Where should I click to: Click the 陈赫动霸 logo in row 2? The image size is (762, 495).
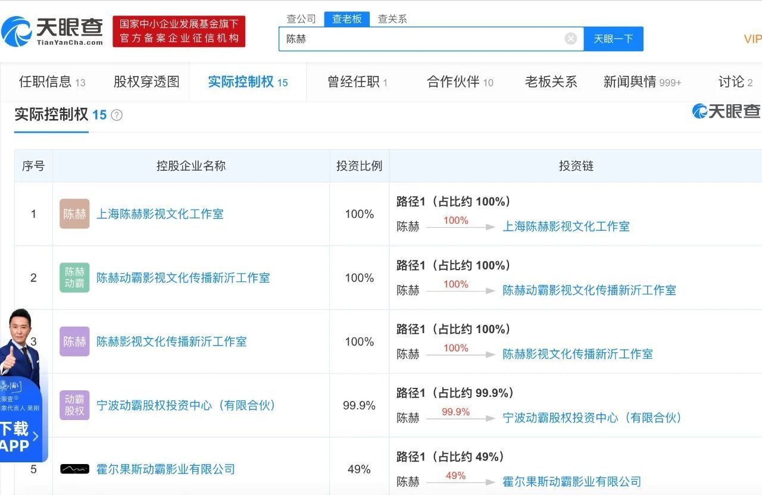[x=74, y=277]
